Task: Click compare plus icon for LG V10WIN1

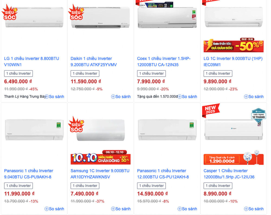Action: click(x=47, y=97)
